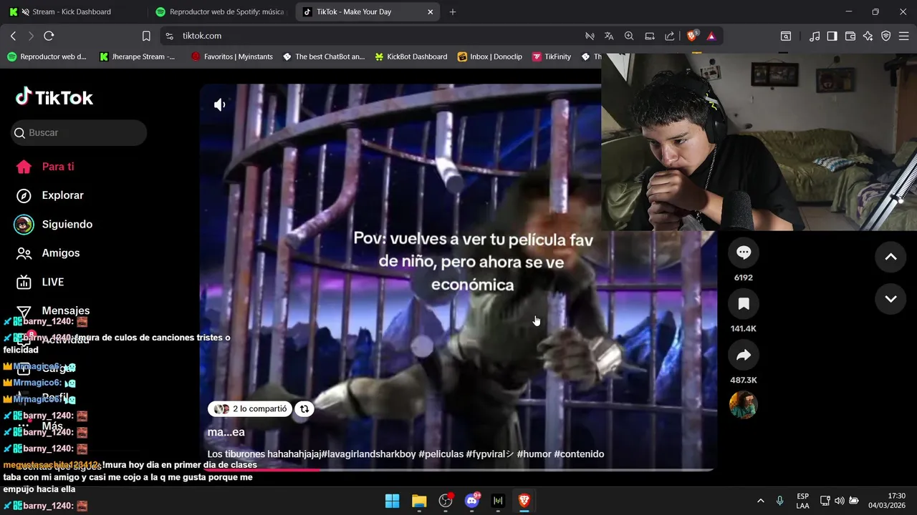Click the translate page icon
This screenshot has width=917, height=515.
(609, 36)
